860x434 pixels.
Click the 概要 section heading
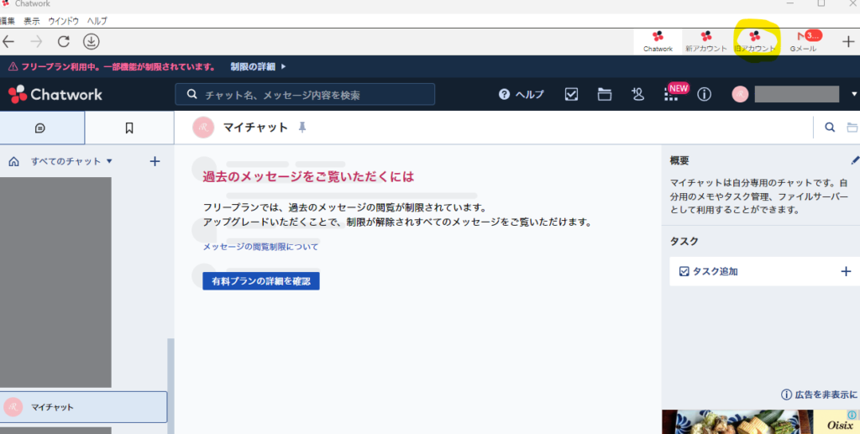(x=679, y=160)
